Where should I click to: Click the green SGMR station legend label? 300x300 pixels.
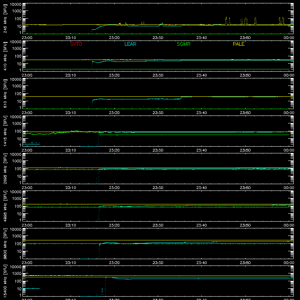[x=183, y=44]
